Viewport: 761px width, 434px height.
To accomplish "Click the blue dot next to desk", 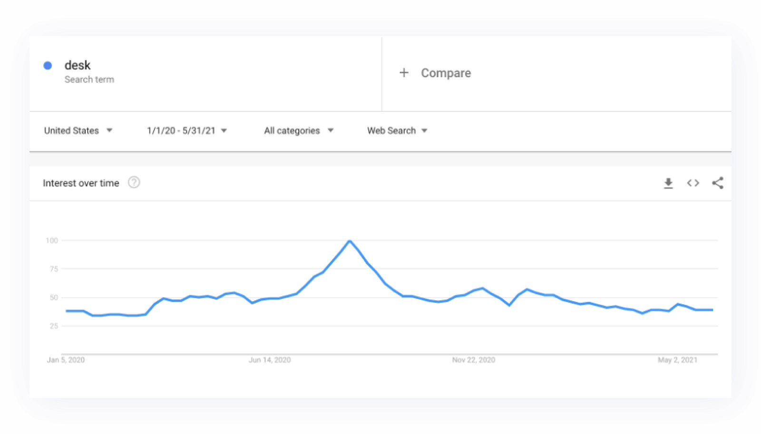I will coord(48,66).
